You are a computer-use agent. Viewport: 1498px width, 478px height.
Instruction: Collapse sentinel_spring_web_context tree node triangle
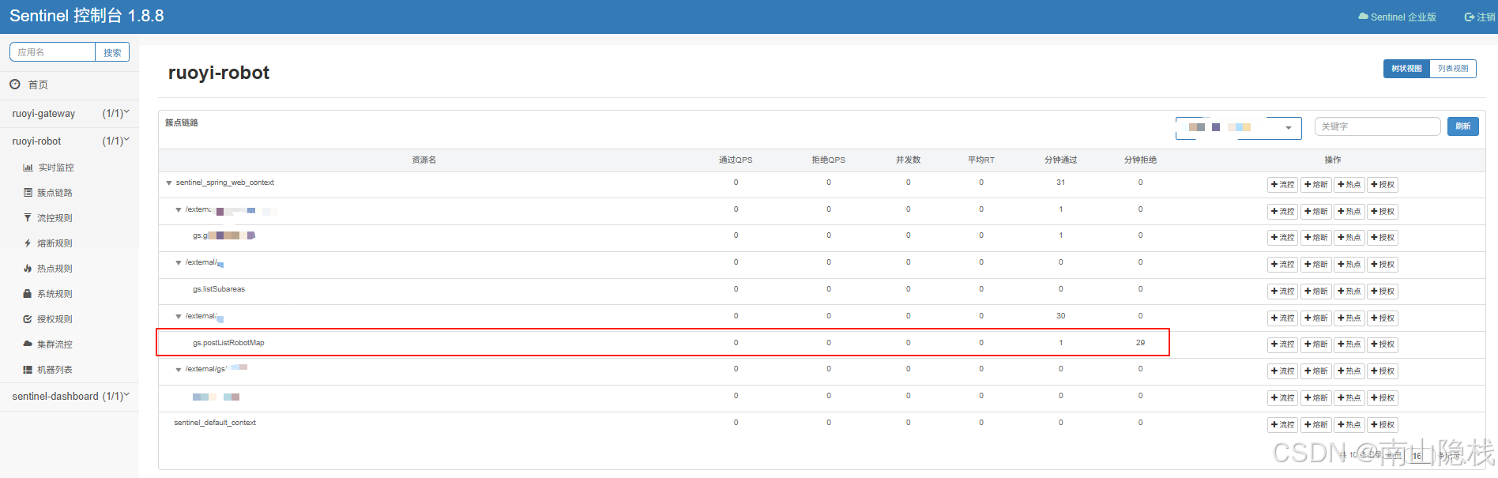point(169,183)
